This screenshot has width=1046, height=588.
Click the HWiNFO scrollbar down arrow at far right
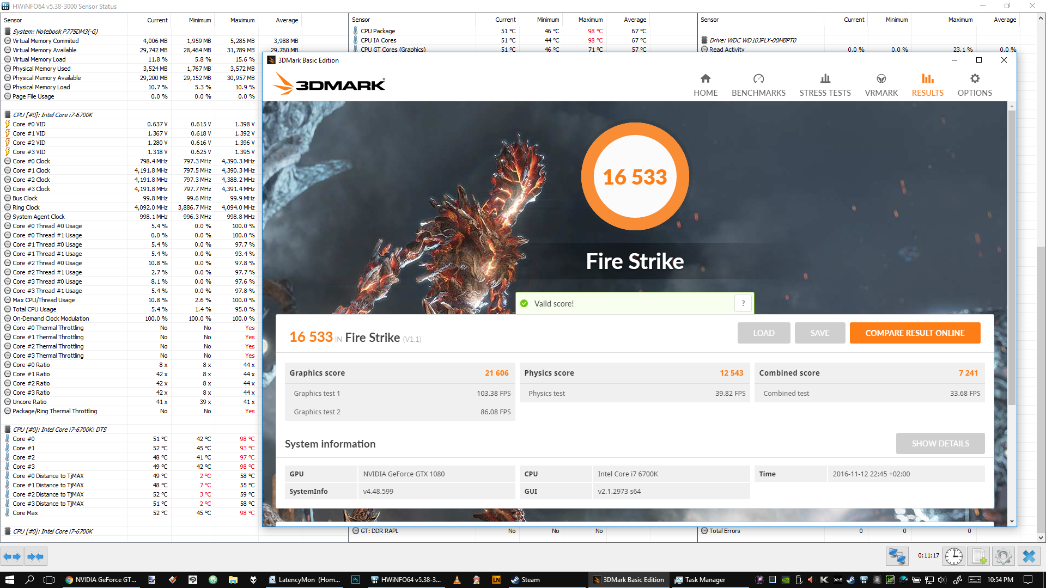coord(1041,537)
